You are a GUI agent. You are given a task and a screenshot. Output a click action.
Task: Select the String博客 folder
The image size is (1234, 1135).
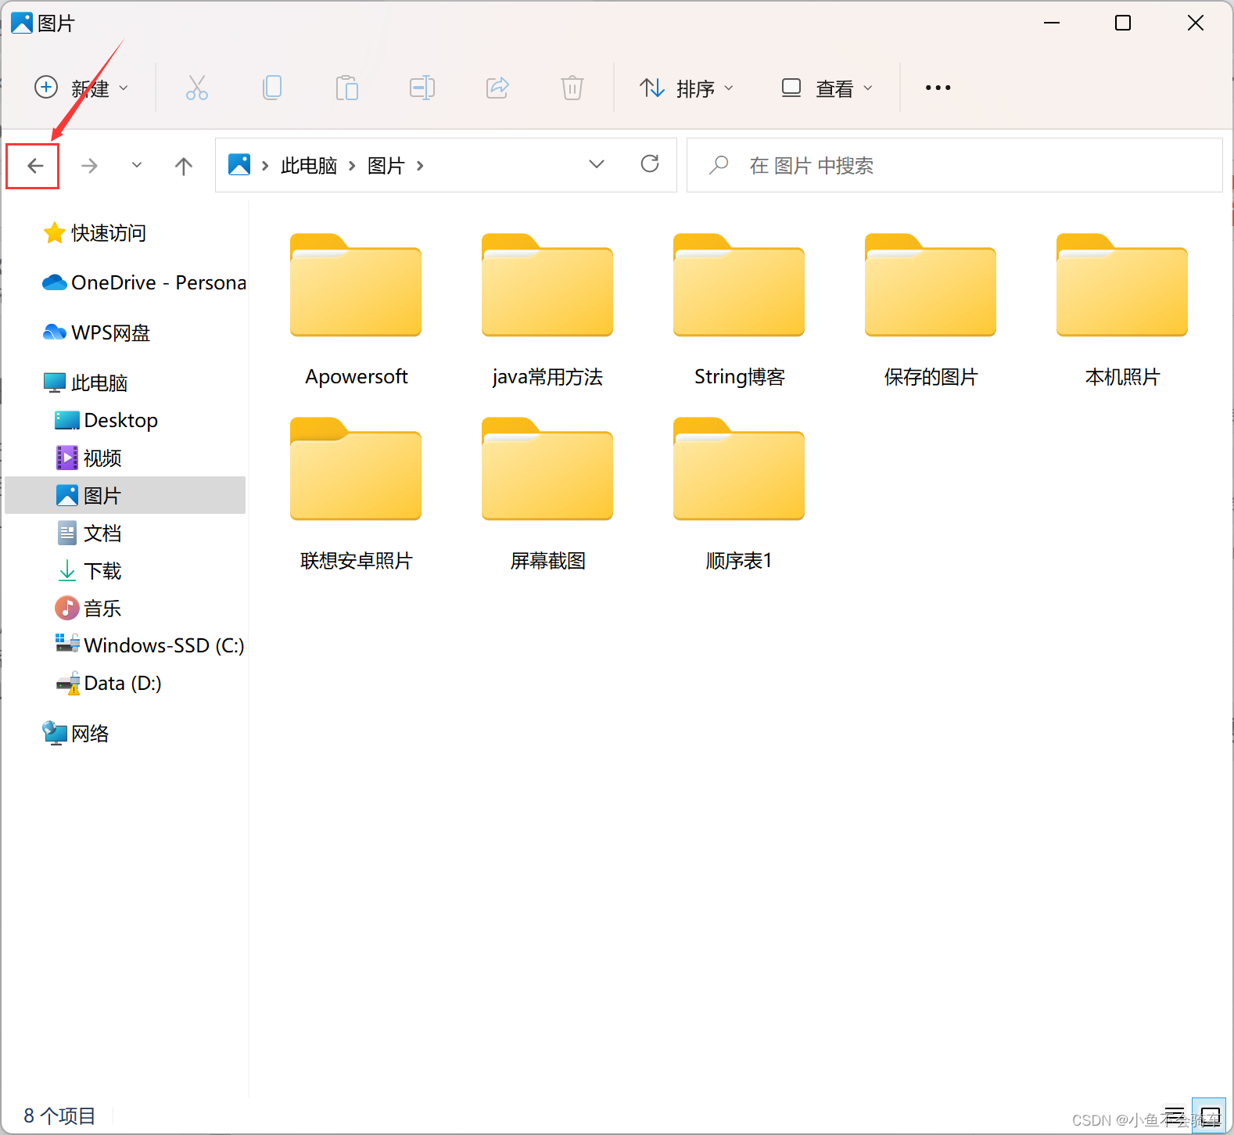739,310
